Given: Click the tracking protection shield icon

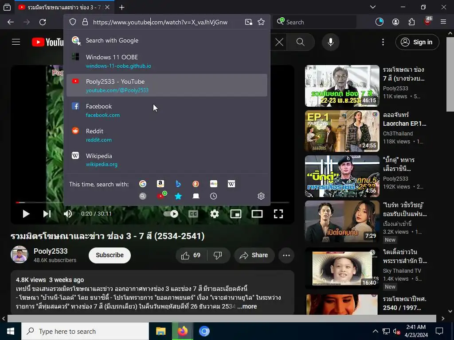Looking at the screenshot, I should click(73, 22).
